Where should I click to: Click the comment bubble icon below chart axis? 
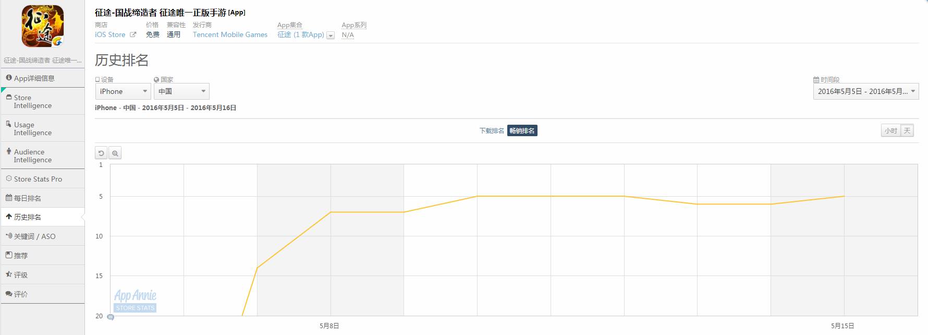tap(111, 317)
